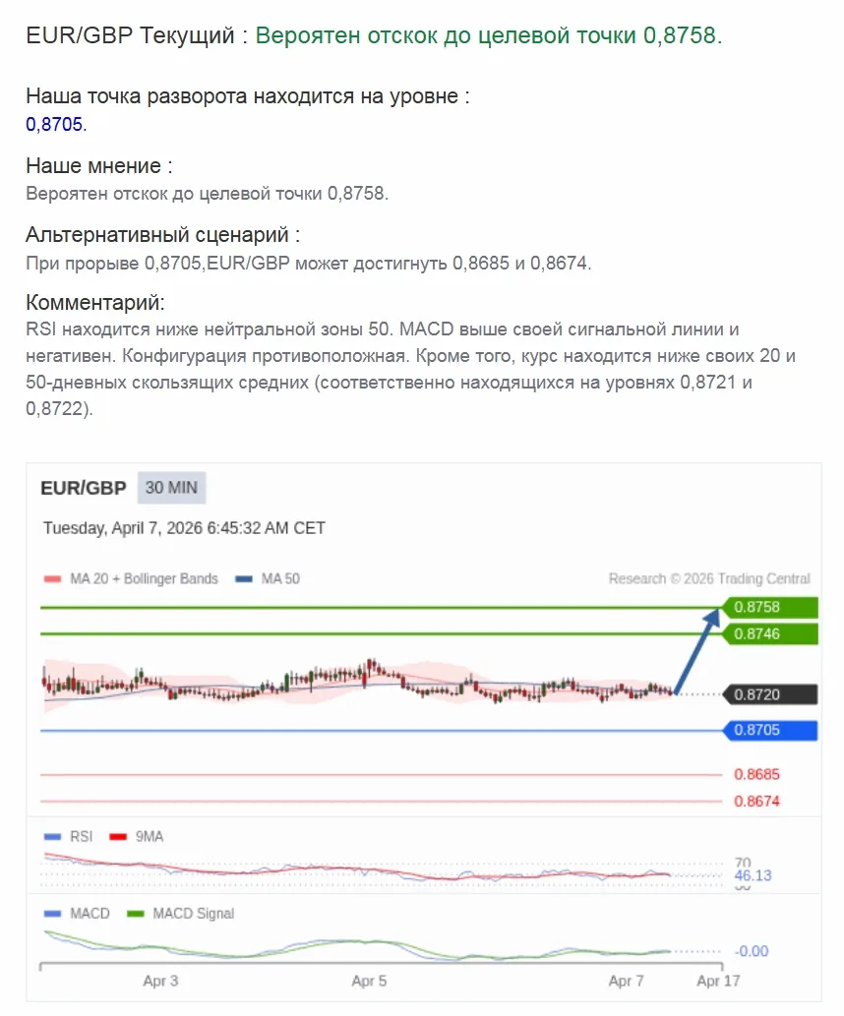Image resolution: width=844 pixels, height=1016 pixels.
Task: Click the MACD Signal legend green marker
Action: point(137,914)
